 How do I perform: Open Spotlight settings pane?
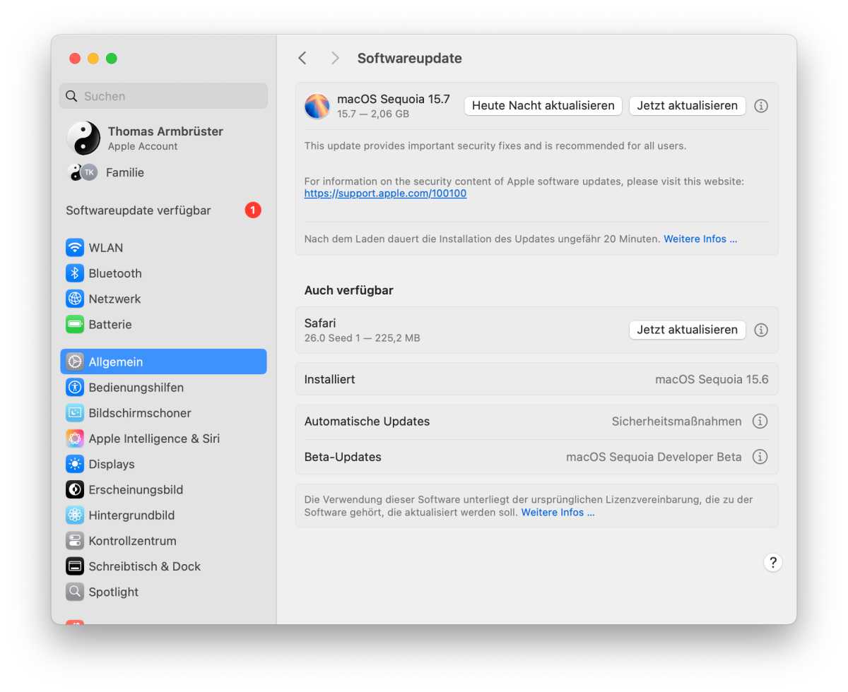click(163, 592)
